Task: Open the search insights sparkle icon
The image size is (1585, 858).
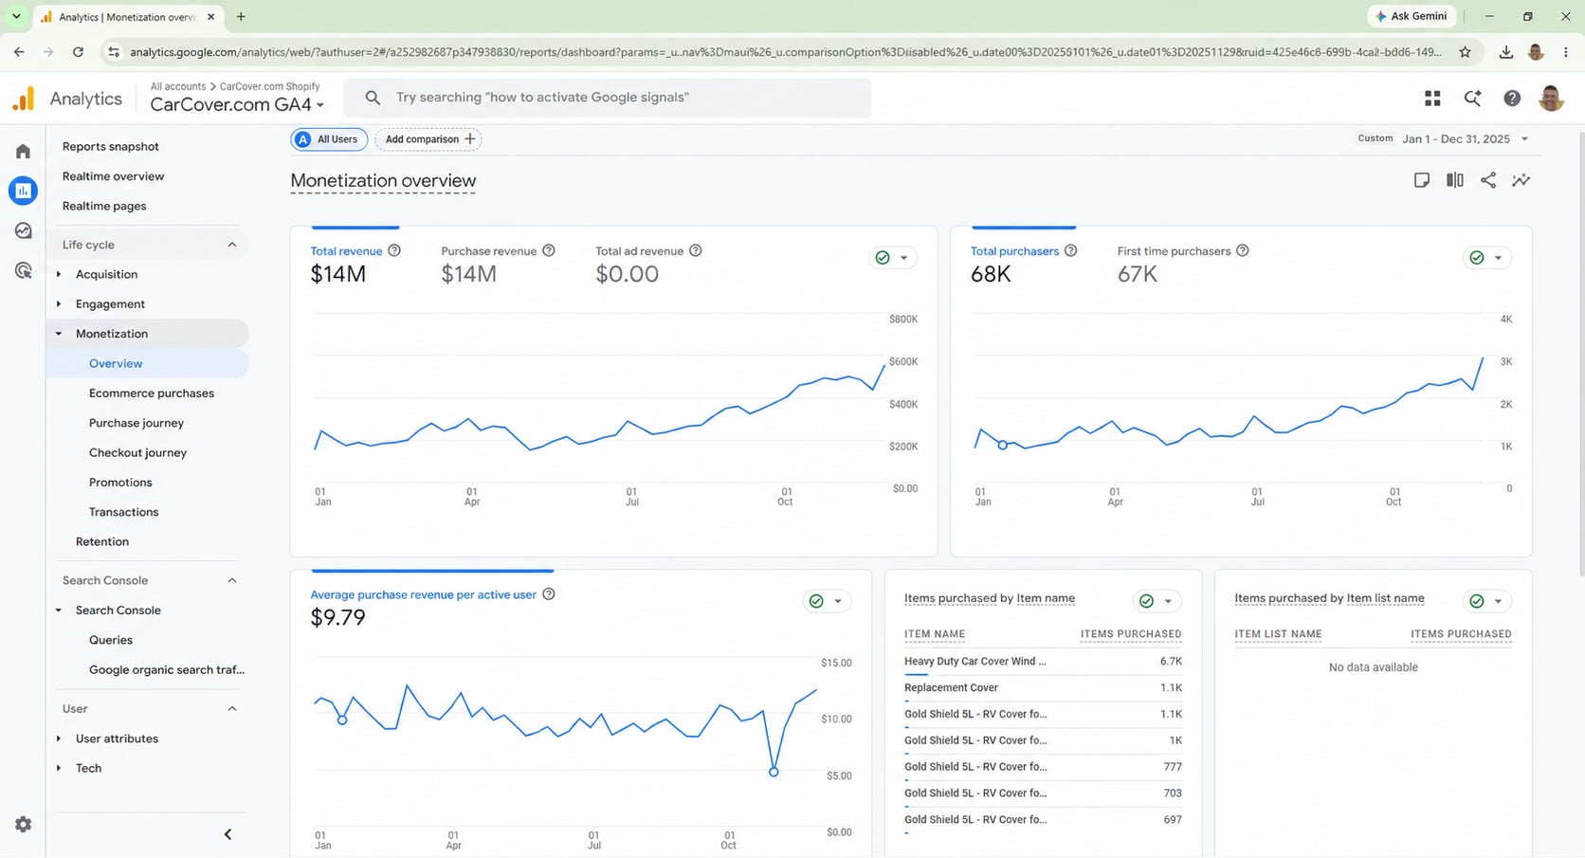Action: point(1472,98)
